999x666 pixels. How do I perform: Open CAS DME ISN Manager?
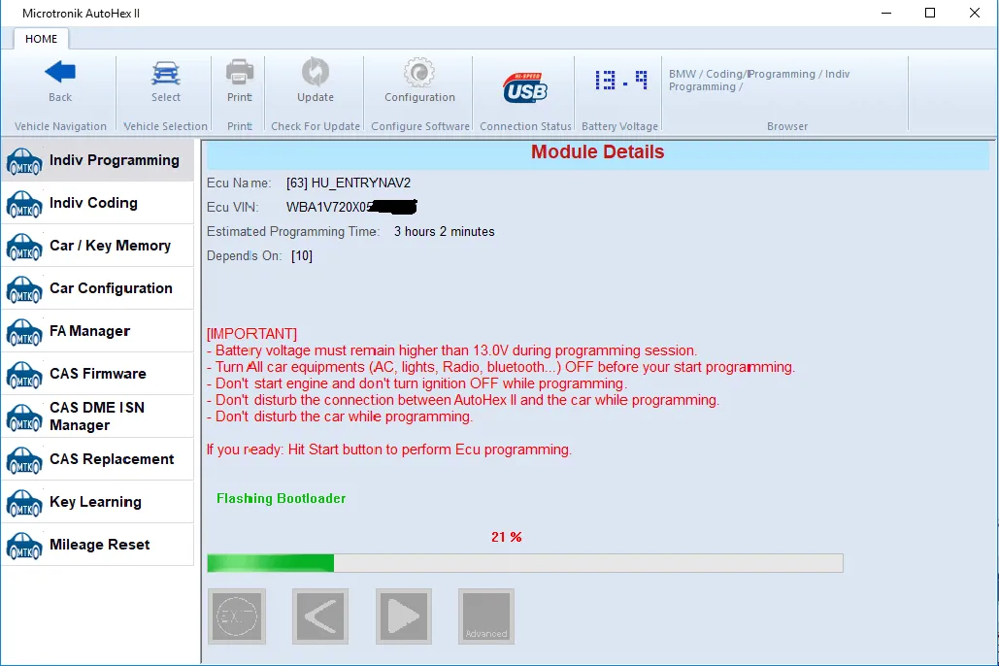(97, 416)
